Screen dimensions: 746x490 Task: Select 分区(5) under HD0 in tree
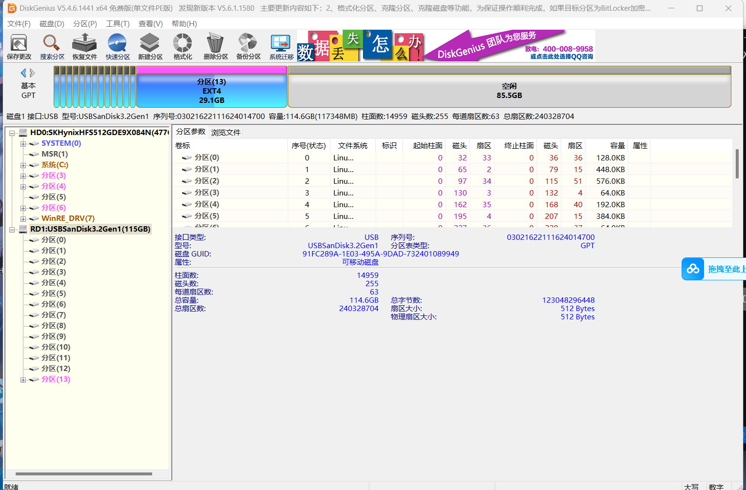[54, 197]
